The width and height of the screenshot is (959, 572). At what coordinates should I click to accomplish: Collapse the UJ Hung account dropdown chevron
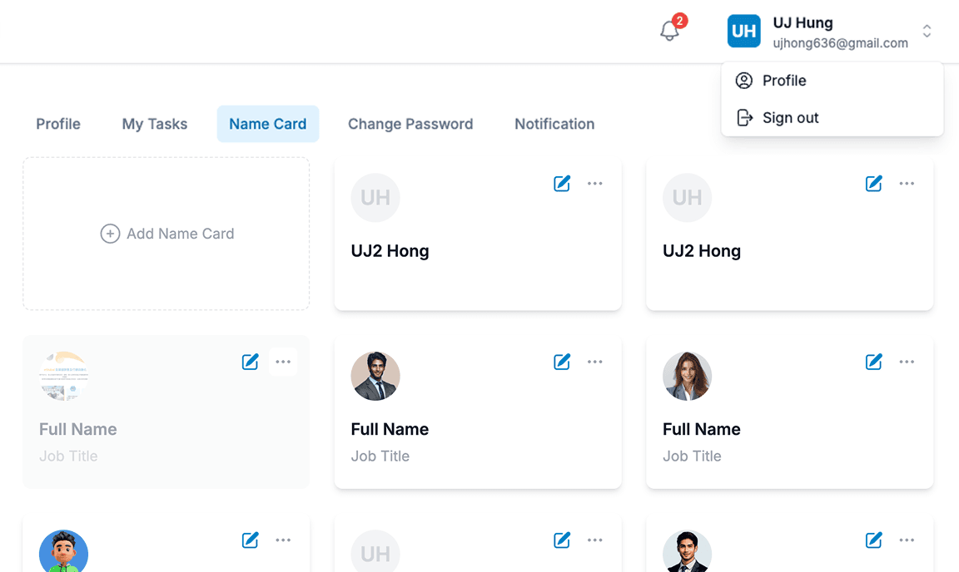tap(927, 32)
